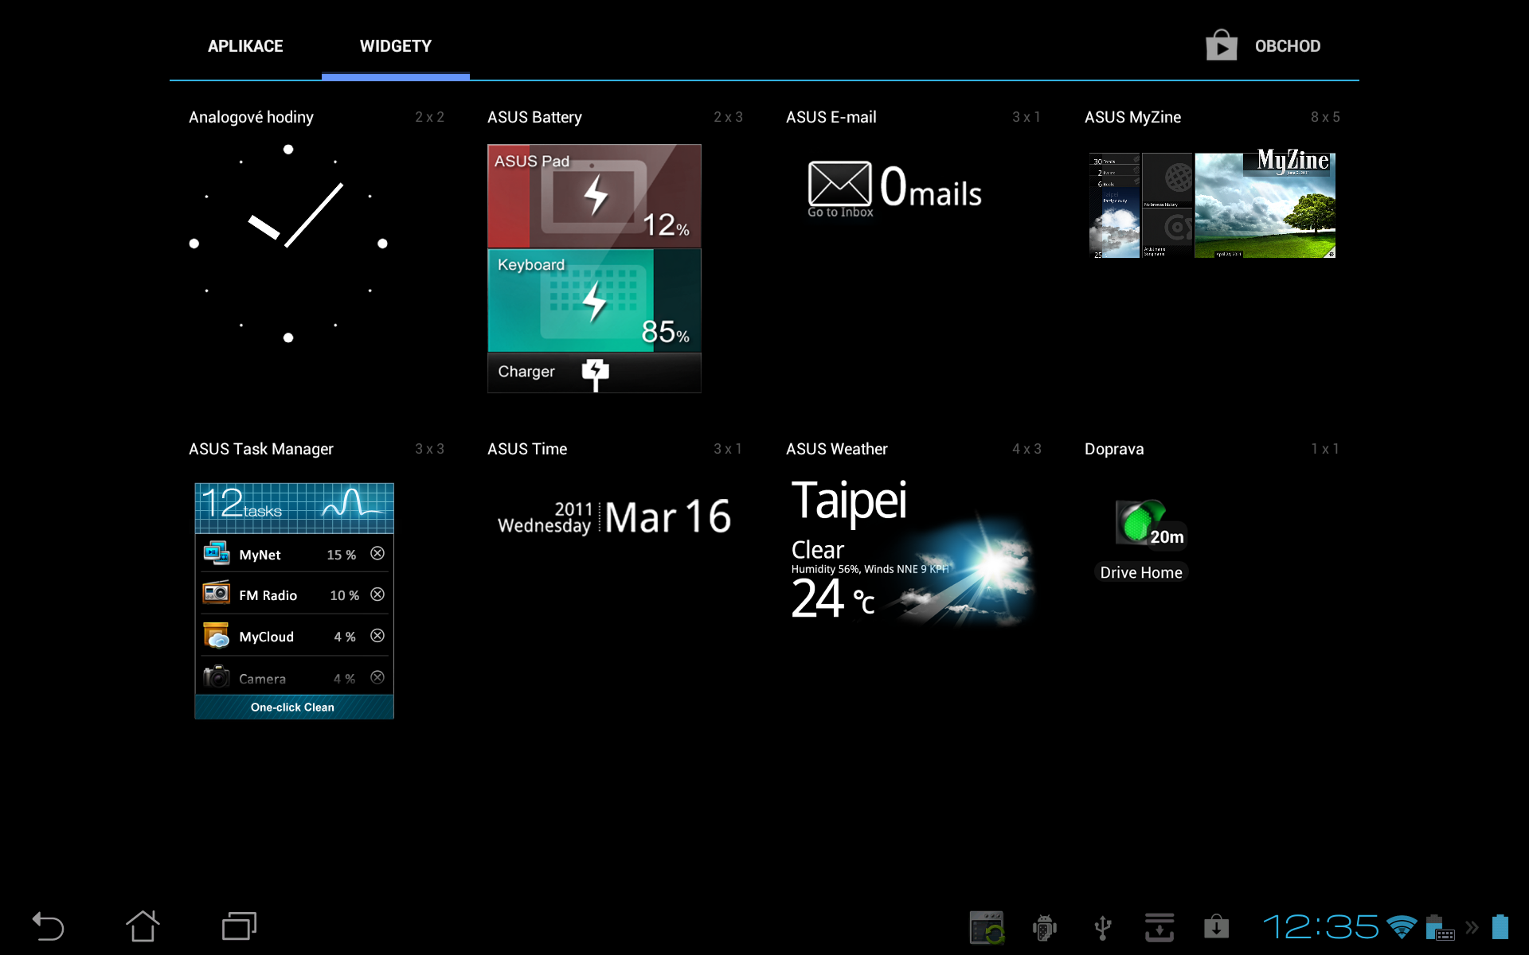Open the Play Store bag icon near Obchod

click(x=1221, y=45)
